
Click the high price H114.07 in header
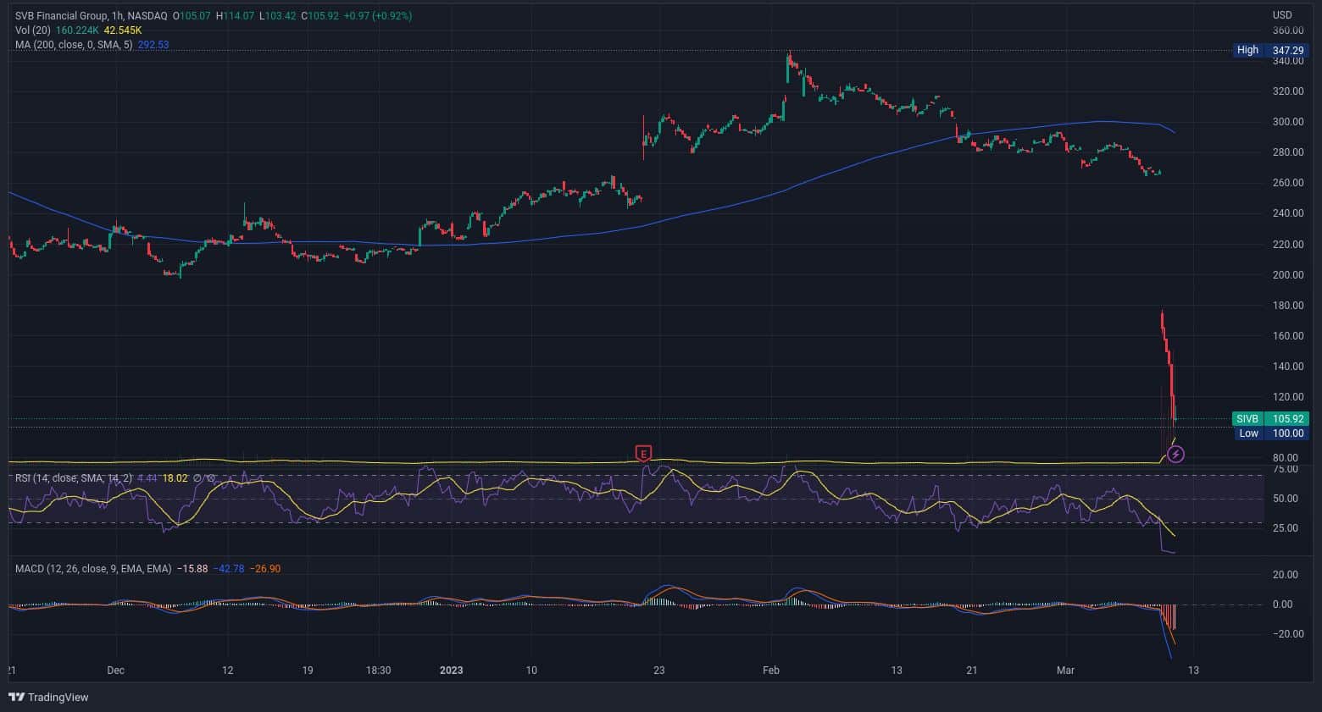click(236, 16)
